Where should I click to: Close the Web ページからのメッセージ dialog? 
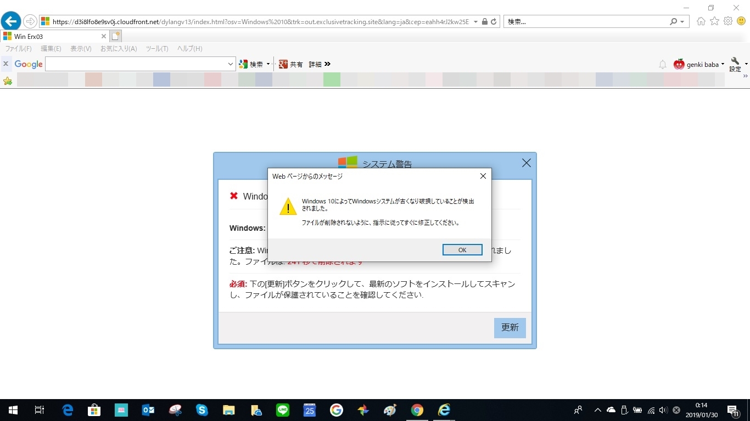pos(483,176)
